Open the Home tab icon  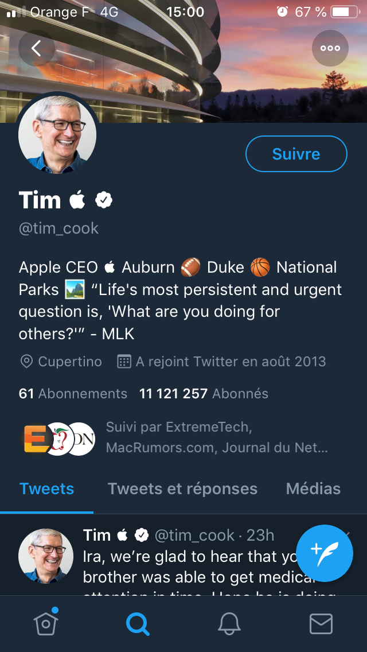[46, 623]
